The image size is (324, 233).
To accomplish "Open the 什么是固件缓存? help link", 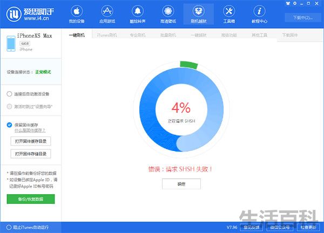I will 30,131.
